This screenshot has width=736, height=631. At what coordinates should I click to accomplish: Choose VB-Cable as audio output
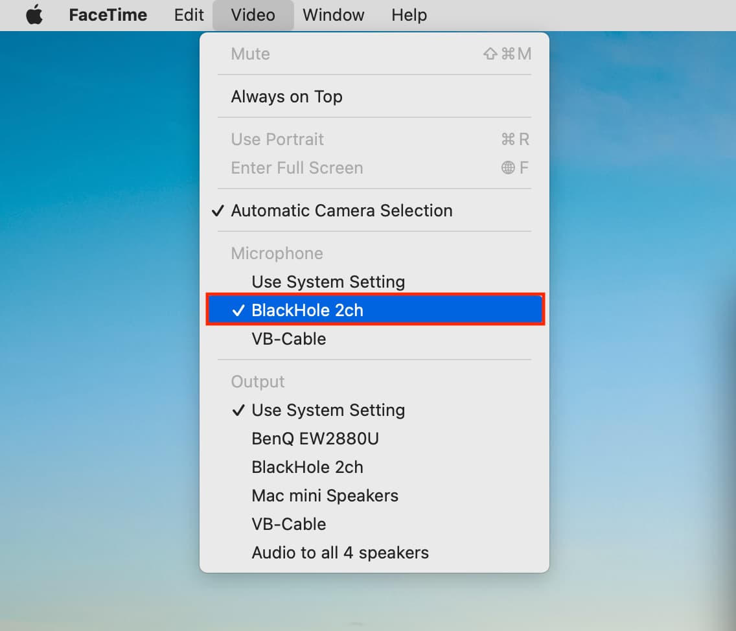pyautogui.click(x=374, y=524)
